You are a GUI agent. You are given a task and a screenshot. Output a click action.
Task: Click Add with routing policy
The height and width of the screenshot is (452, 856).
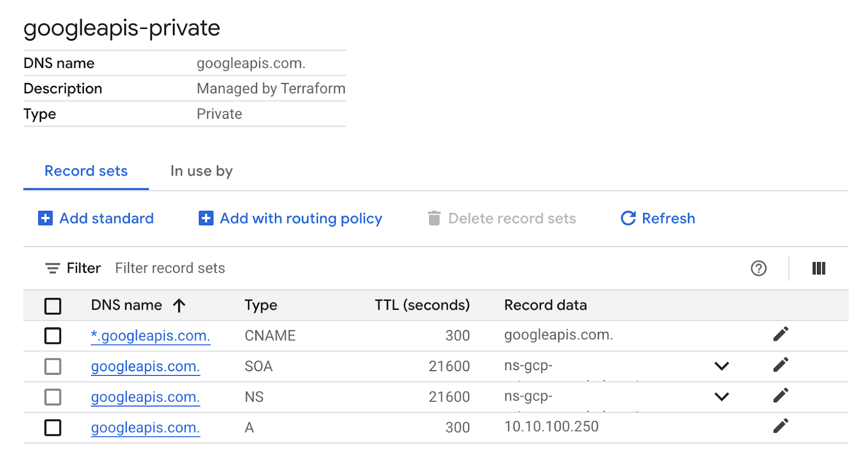point(291,218)
